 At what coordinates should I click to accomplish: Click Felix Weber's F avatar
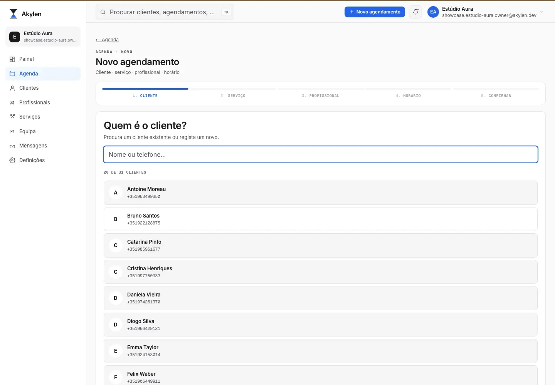116,378
